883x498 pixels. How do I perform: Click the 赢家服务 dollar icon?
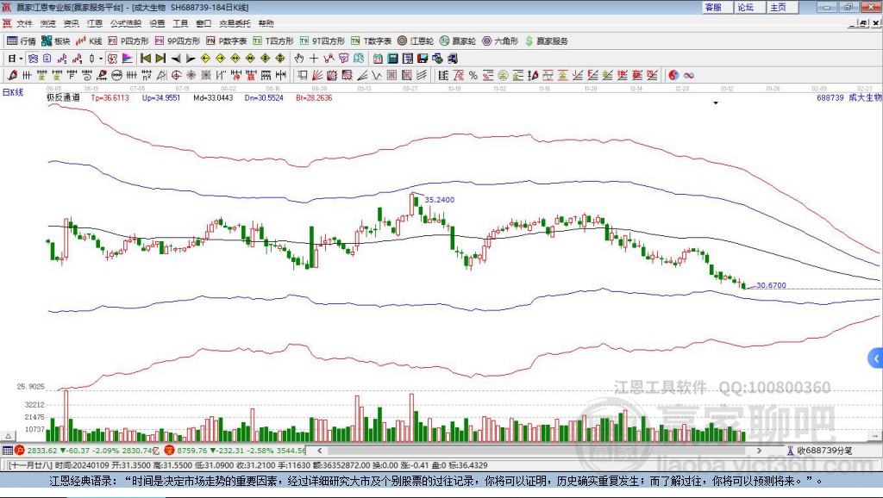click(x=529, y=40)
